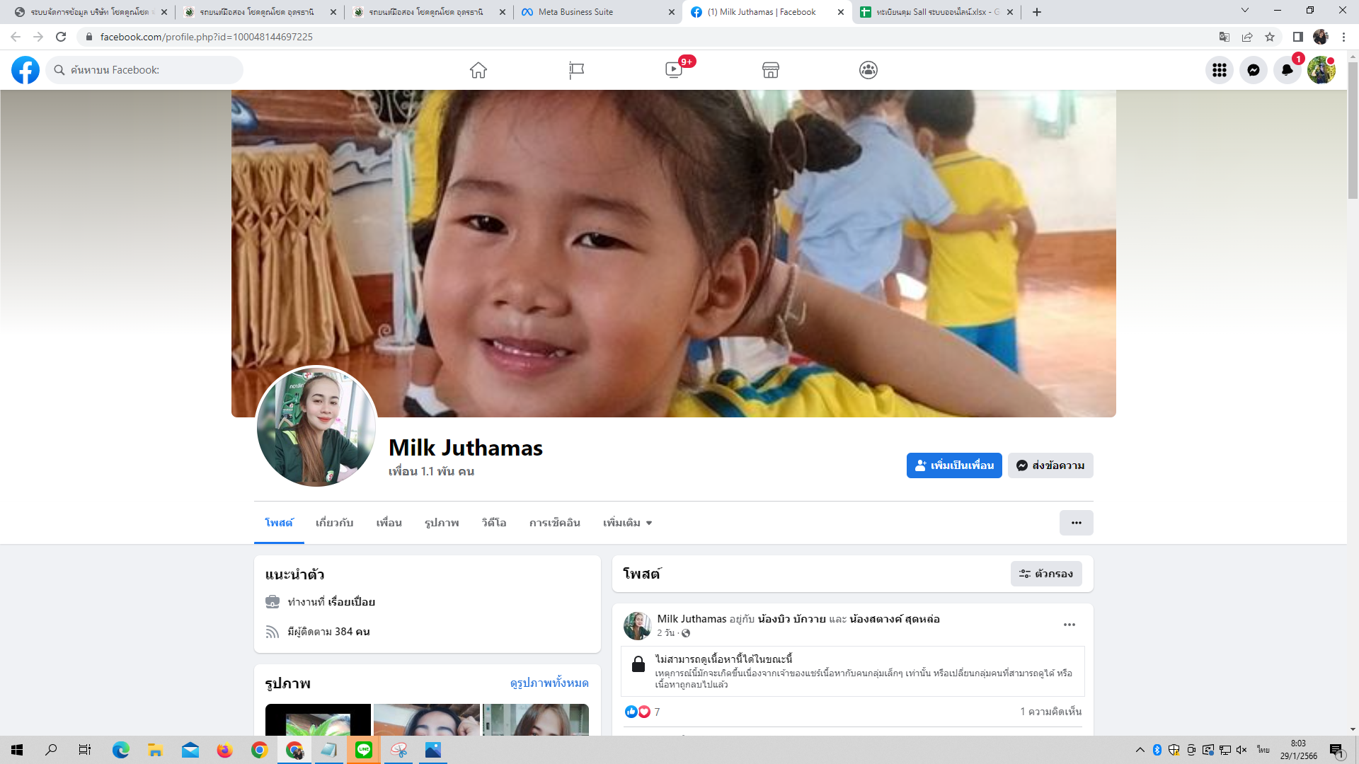
Task: Click the ส่งข้อความ button
Action: [1050, 465]
